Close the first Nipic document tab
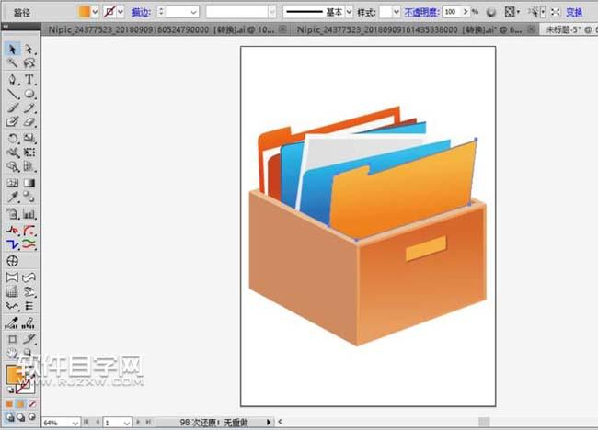Image resolution: width=598 pixels, height=430 pixels. tap(282, 29)
